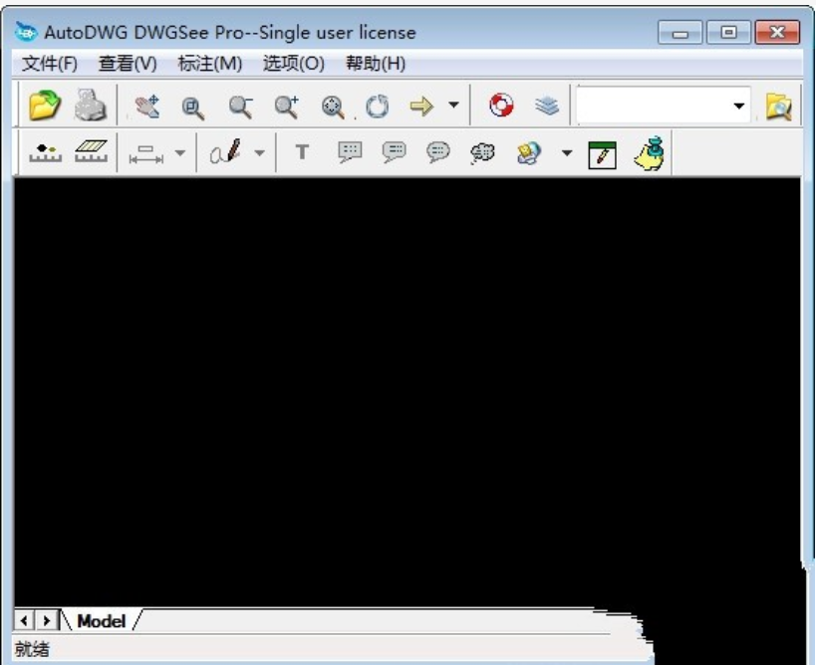Click the Regenerate refresh circle icon

coord(378,107)
